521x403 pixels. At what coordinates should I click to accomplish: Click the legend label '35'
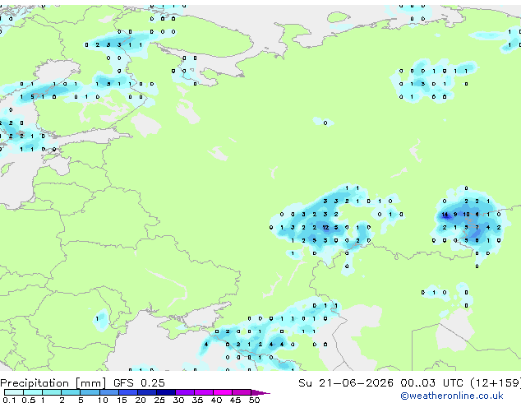pos(197,400)
